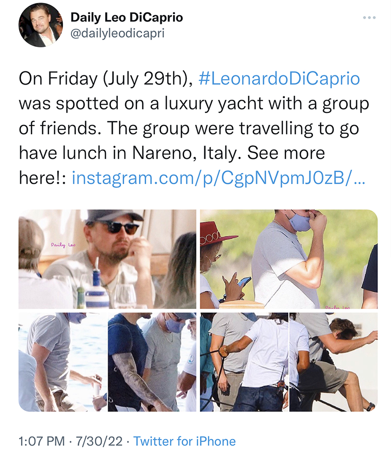Open photo of man bending over in shorts
The width and height of the screenshot is (391, 453).
(x=333, y=362)
